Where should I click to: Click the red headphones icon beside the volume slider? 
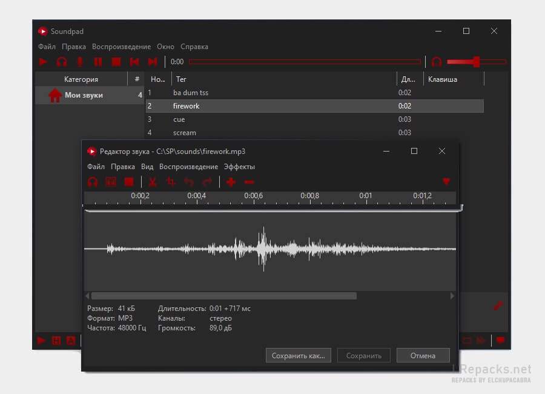(437, 62)
